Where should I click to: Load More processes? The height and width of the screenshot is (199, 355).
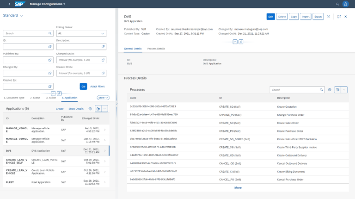tap(238, 188)
